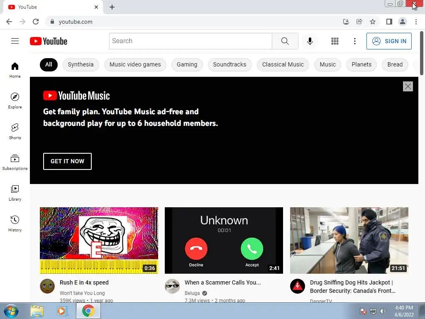This screenshot has width=425, height=319.
Task: Select the Soundtracks filter chip
Action: coord(230,64)
